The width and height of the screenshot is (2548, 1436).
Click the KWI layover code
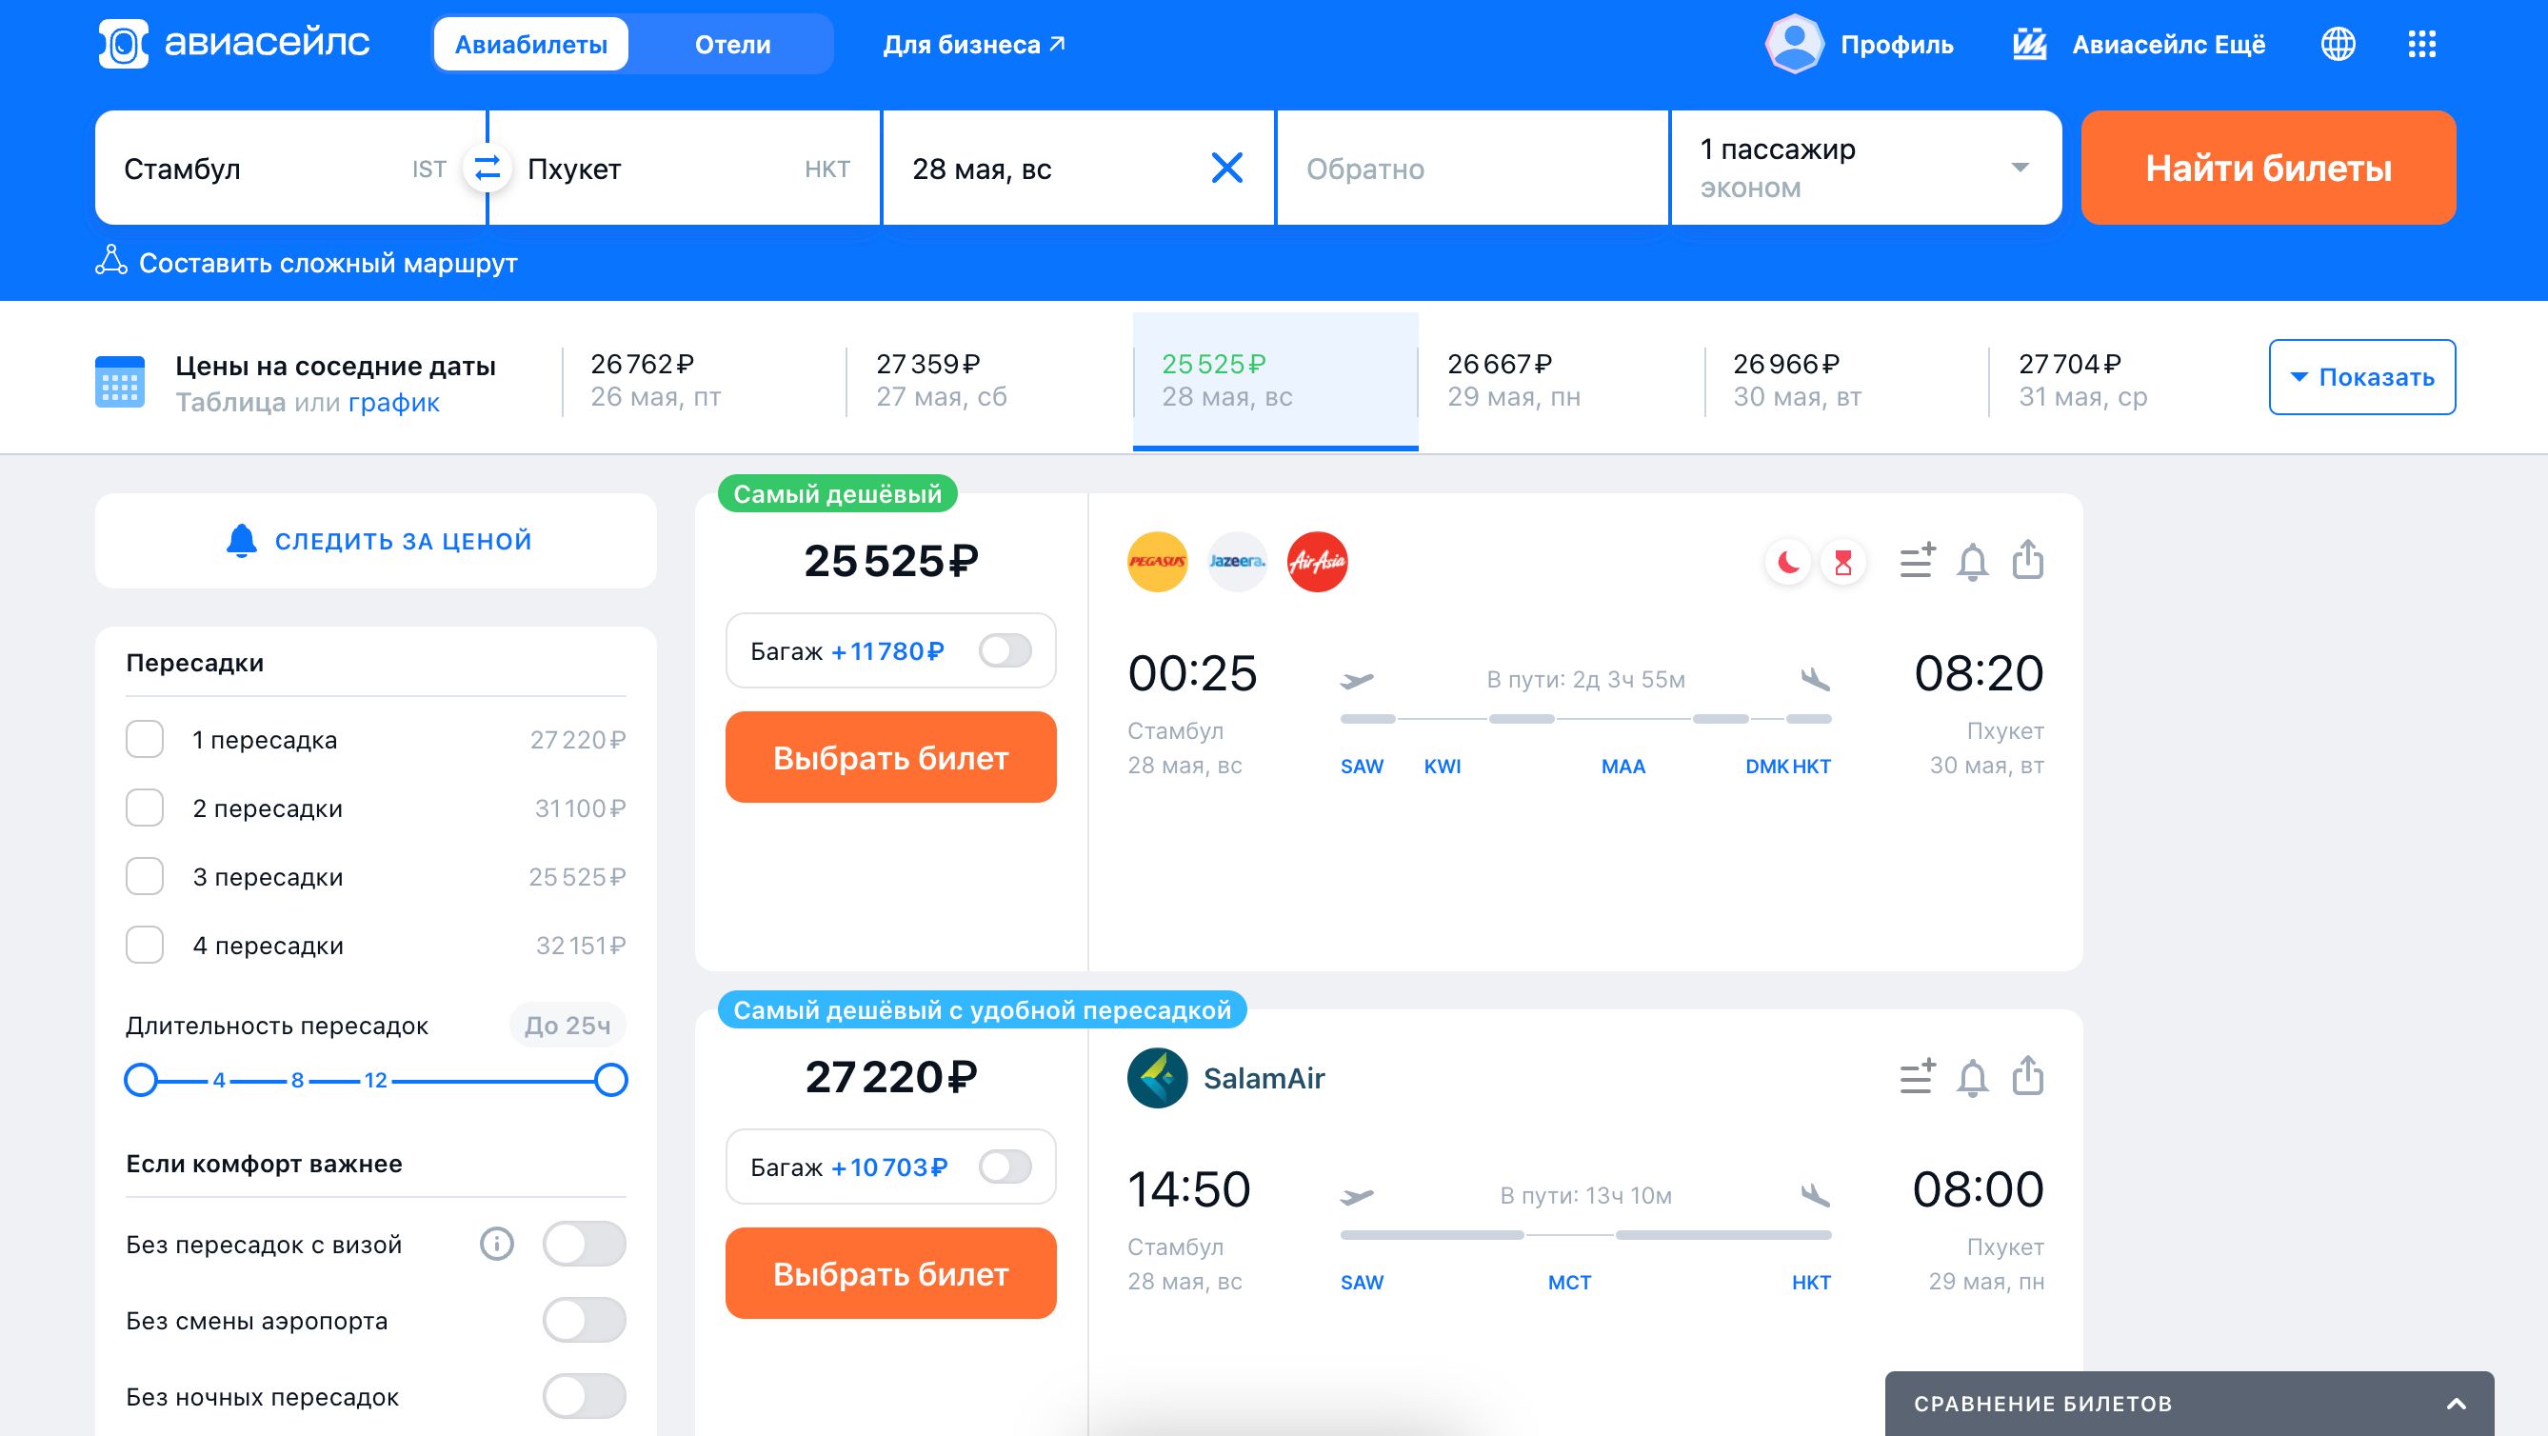tap(1443, 767)
